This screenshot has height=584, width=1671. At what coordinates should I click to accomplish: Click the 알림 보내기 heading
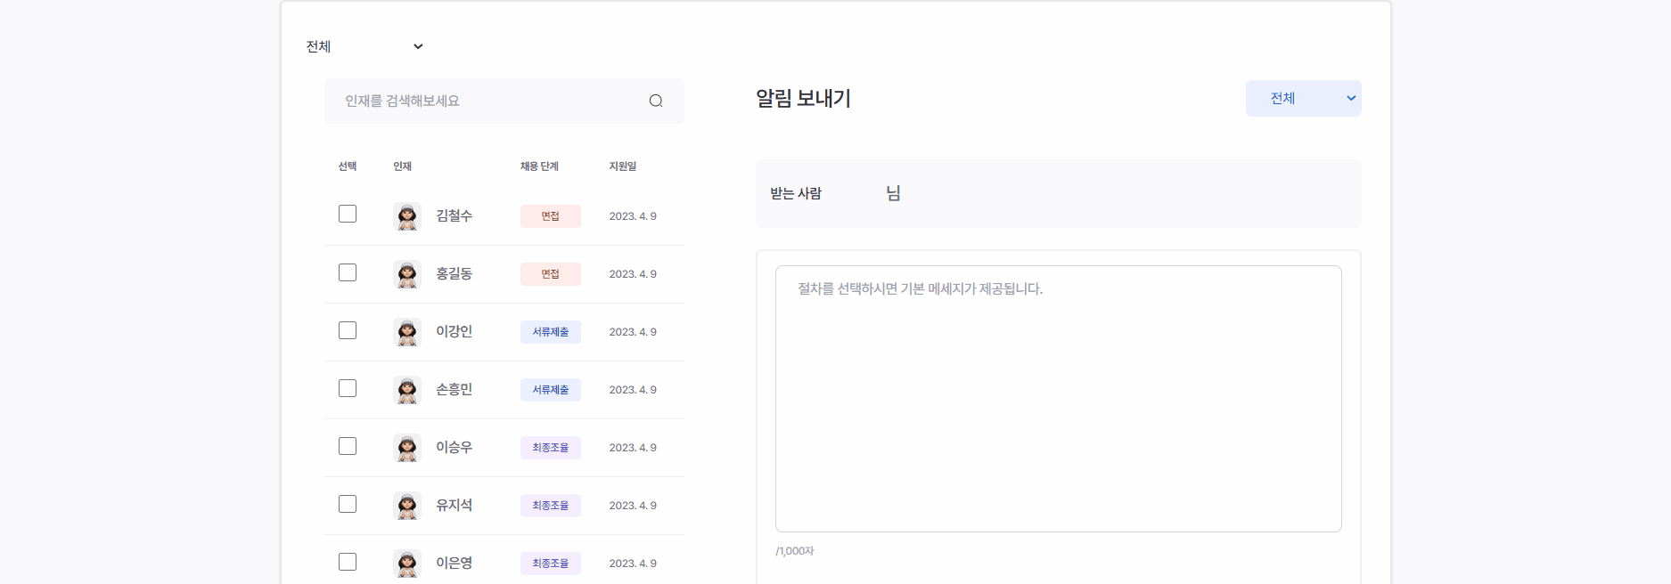(x=803, y=99)
